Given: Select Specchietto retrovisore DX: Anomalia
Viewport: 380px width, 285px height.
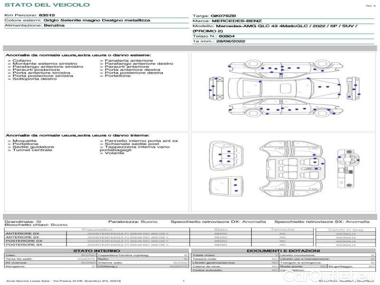Looking at the screenshot, I should (x=218, y=221).
